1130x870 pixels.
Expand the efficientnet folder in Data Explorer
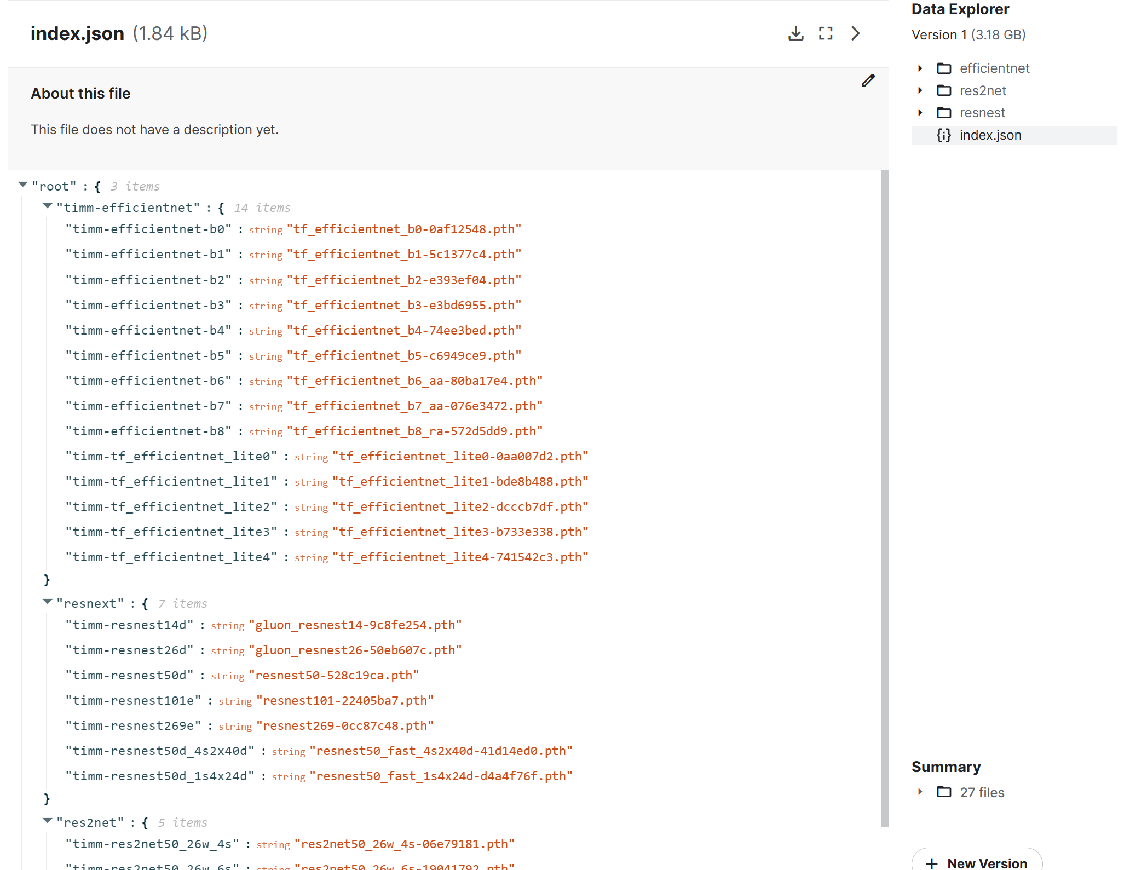point(920,68)
